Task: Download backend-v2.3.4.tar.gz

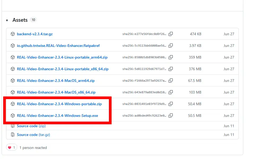Action: tap(35, 34)
